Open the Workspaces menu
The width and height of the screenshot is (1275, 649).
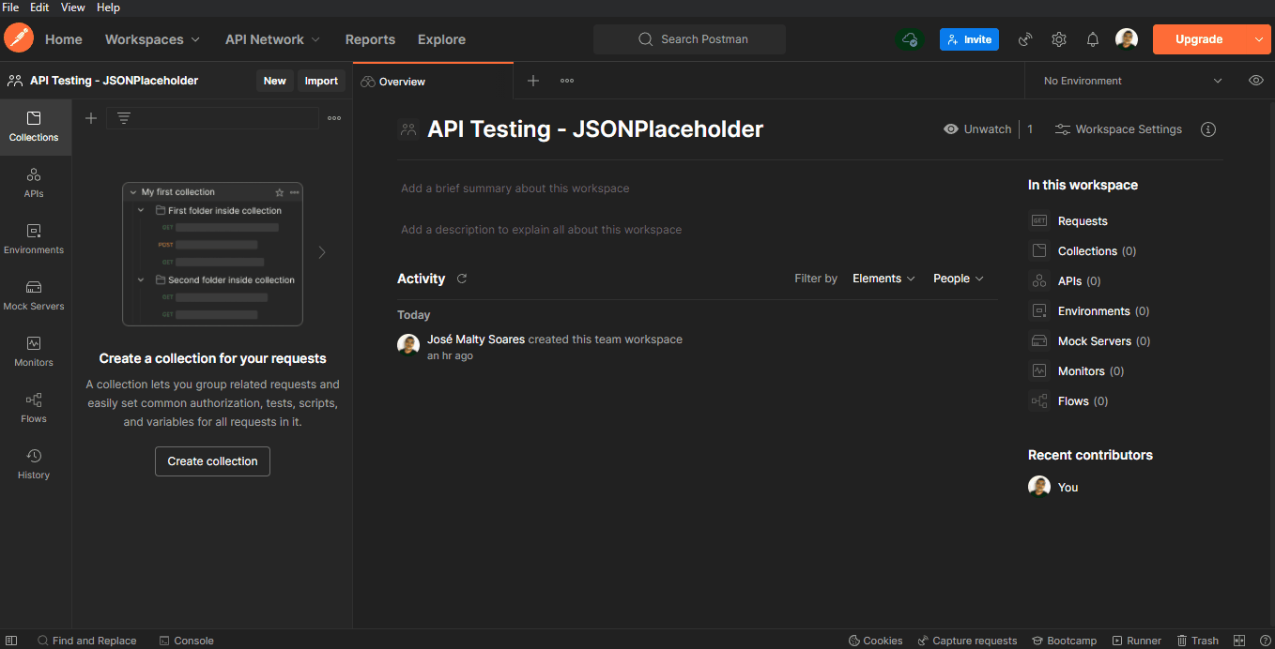152,39
